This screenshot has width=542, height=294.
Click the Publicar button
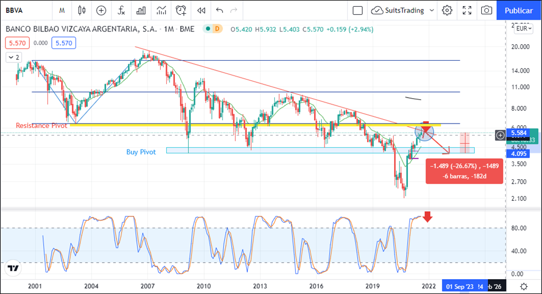519,10
